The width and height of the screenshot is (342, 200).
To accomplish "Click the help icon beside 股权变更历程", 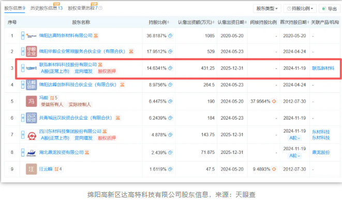I will (x=100, y=8).
